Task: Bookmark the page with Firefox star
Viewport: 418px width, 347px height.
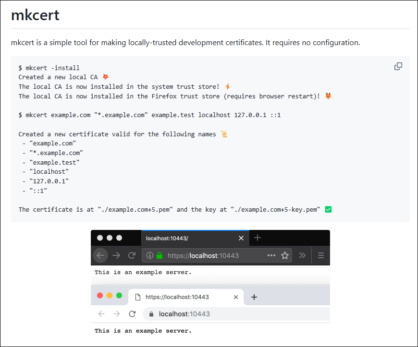Action: [285, 255]
